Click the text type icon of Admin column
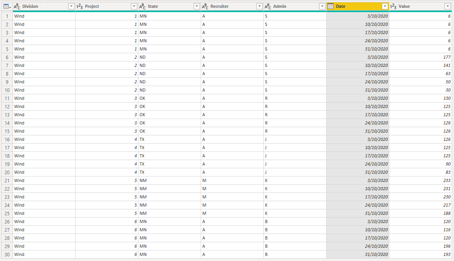454x261 pixels. (268, 6)
